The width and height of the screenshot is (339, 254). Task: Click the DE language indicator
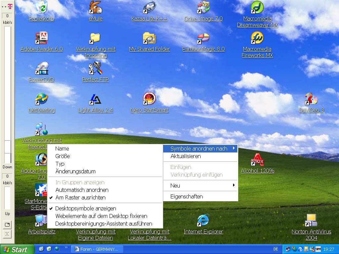[276, 249]
